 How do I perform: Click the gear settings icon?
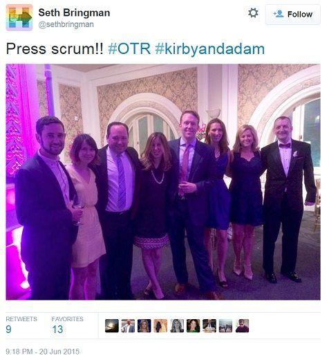click(x=253, y=13)
